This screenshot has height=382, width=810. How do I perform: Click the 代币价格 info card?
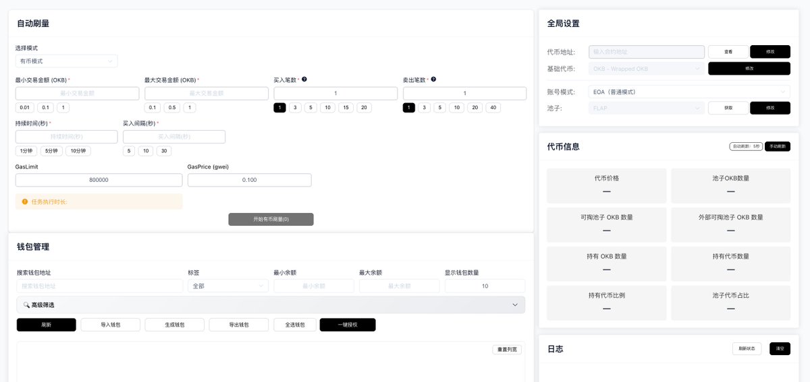pos(607,185)
